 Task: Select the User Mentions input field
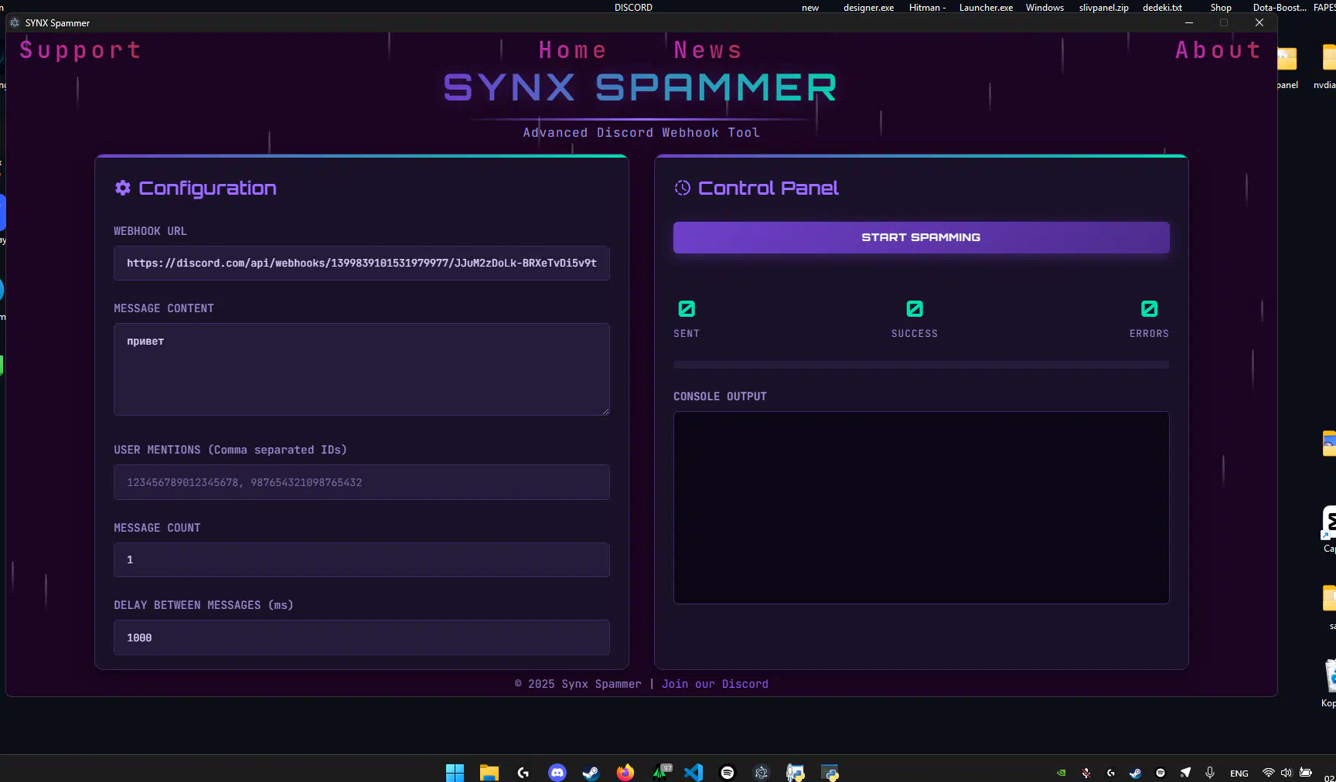pyautogui.click(x=362, y=482)
